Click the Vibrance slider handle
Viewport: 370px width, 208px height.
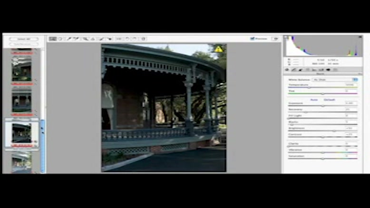[x=323, y=152]
